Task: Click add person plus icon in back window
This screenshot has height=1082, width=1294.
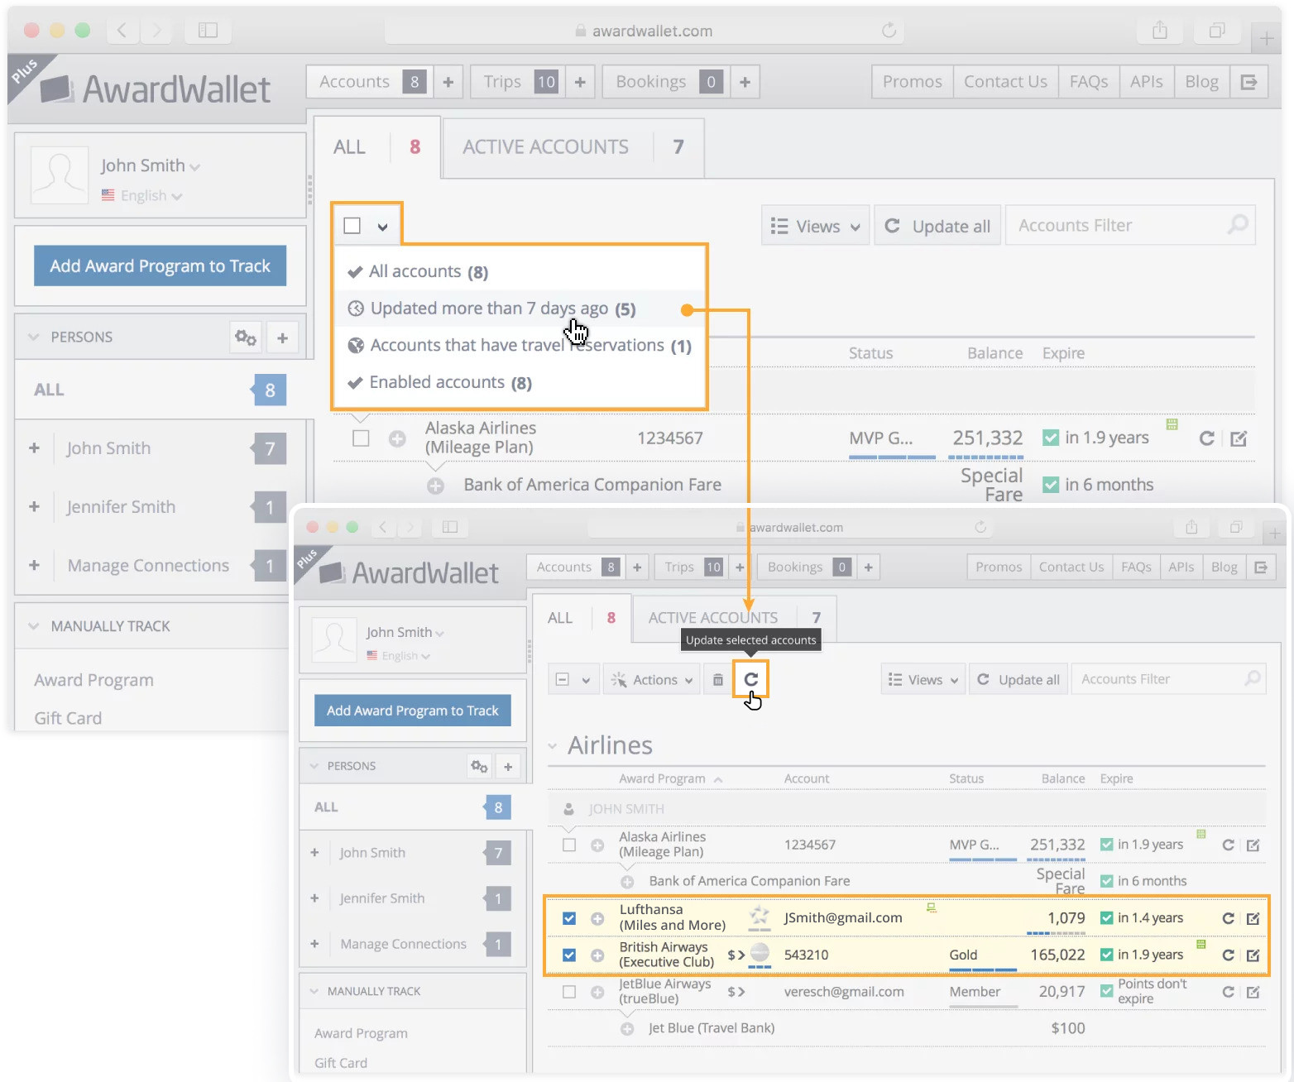Action: pos(282,338)
